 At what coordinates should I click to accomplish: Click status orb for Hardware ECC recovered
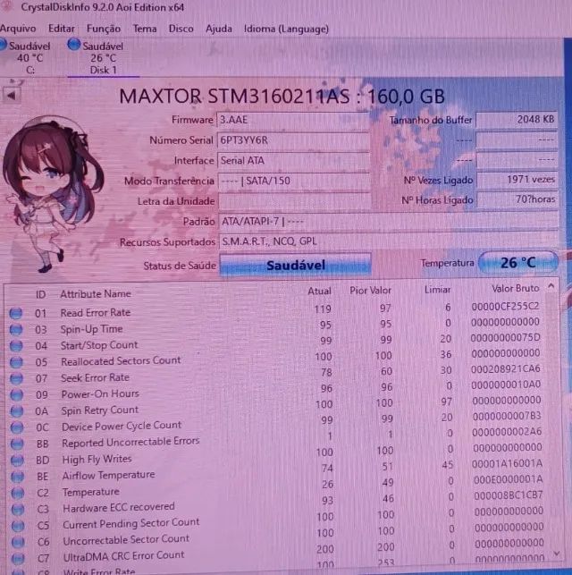[18, 509]
